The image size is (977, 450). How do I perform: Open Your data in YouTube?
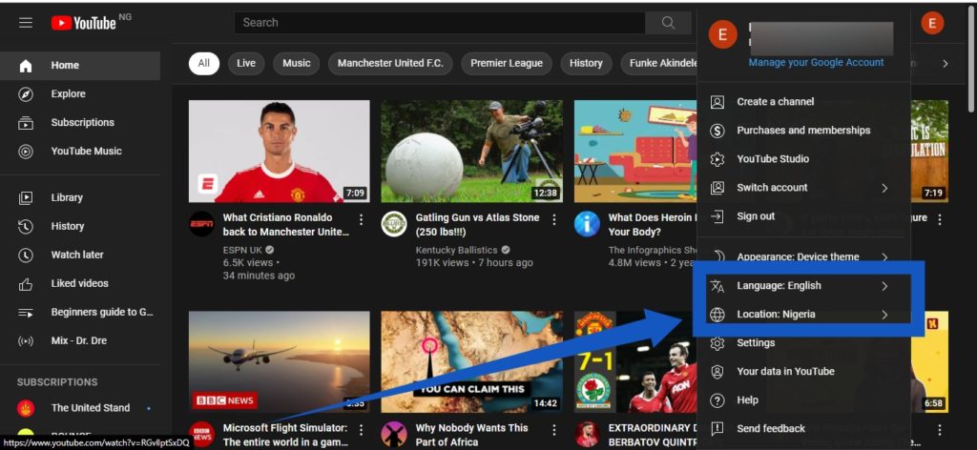pyautogui.click(x=803, y=372)
